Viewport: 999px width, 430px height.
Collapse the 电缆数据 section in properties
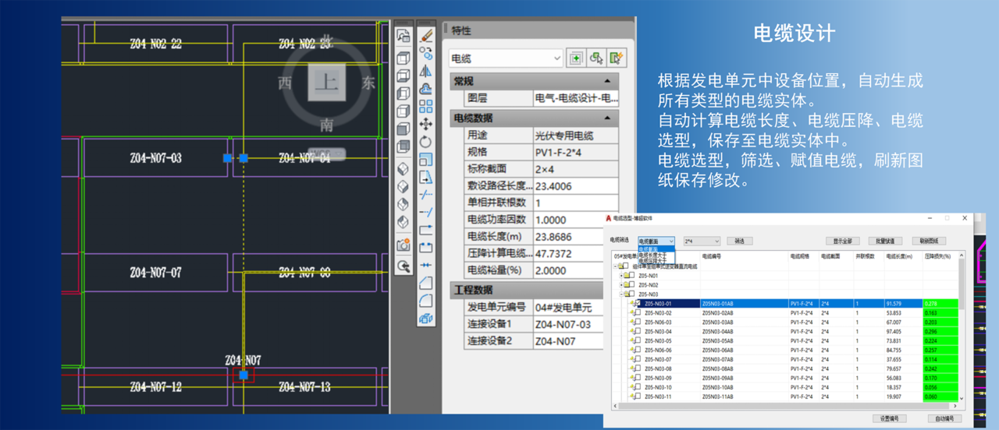tap(606, 118)
